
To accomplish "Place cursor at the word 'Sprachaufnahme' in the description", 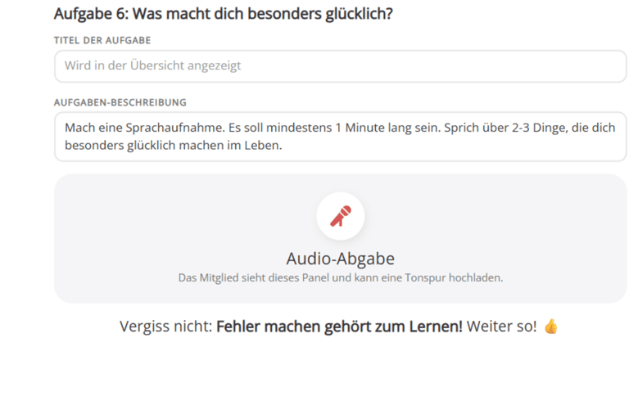I will click(175, 128).
